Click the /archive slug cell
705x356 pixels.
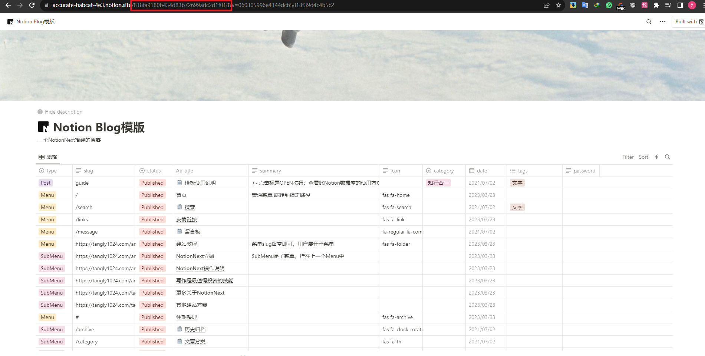click(104, 329)
